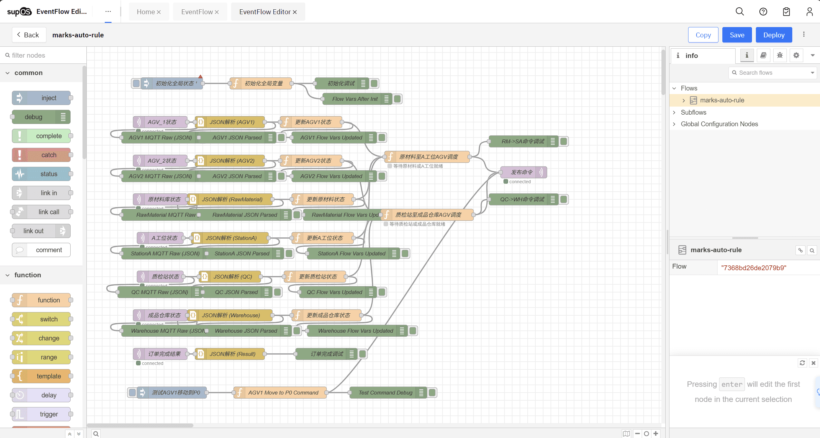Toggle RM->SA命令调试 debug output
The width and height of the screenshot is (820, 438).
point(564,141)
